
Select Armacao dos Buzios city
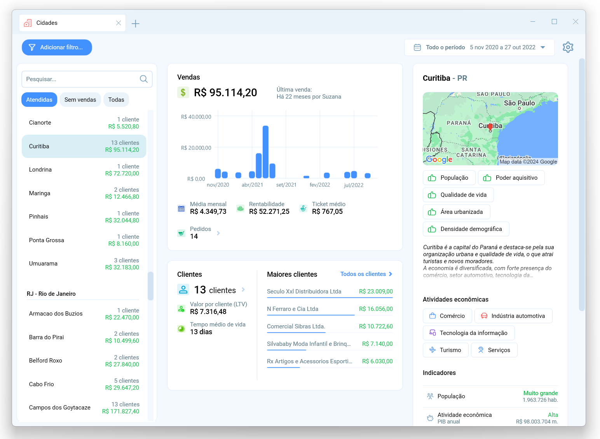(x=84, y=314)
